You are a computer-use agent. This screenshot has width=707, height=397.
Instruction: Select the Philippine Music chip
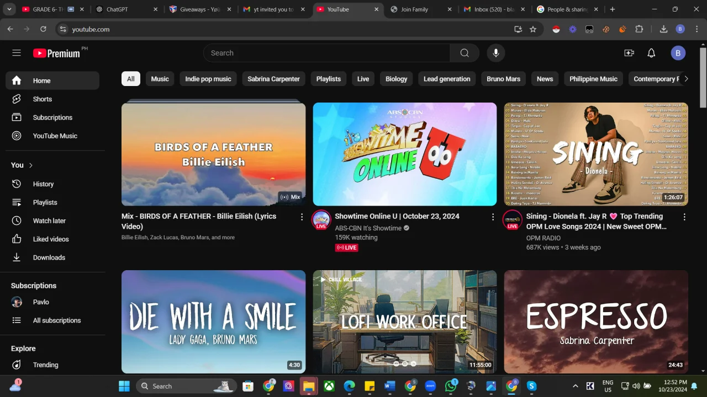(594, 79)
